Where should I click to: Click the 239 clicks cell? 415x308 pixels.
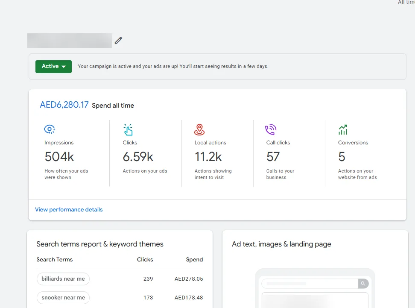coord(148,279)
